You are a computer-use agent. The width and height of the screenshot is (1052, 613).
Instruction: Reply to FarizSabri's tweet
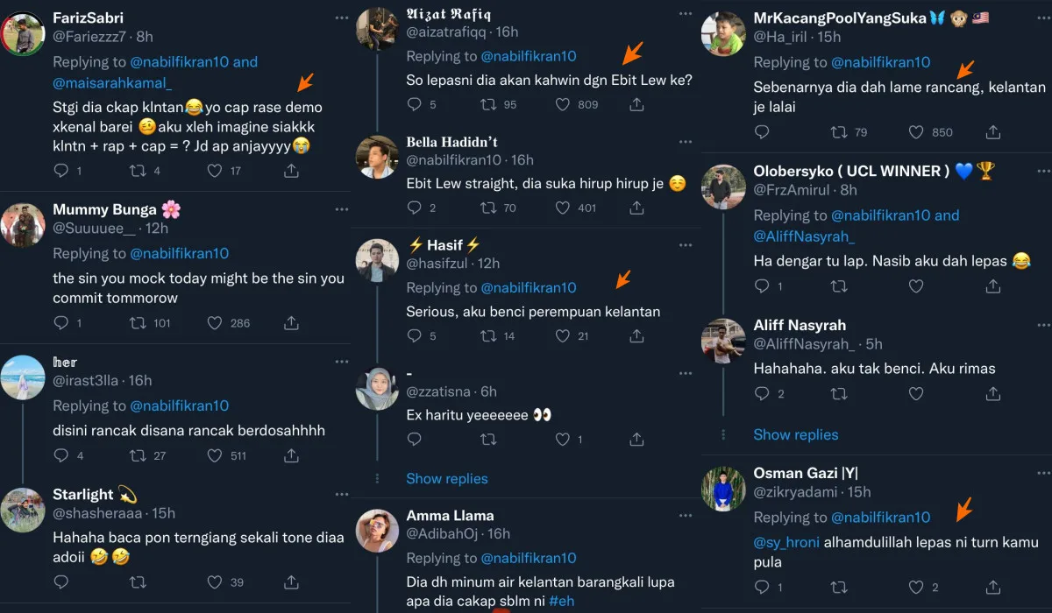coord(61,172)
